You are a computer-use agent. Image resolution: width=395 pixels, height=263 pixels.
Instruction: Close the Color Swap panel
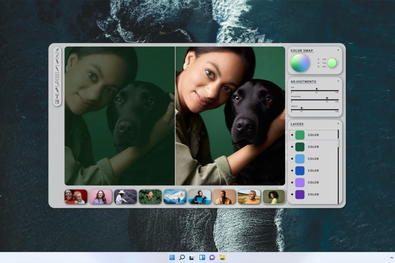point(338,50)
